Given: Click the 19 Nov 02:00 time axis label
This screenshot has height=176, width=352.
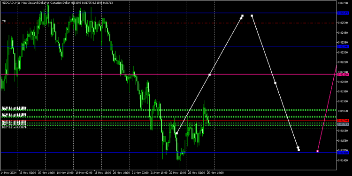Looking at the screenshot, I should 84,173.
